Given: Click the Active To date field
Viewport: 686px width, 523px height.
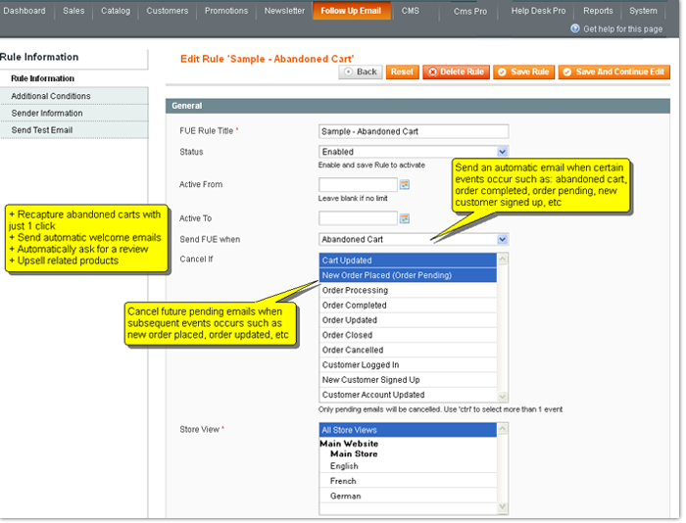Looking at the screenshot, I should click(358, 218).
